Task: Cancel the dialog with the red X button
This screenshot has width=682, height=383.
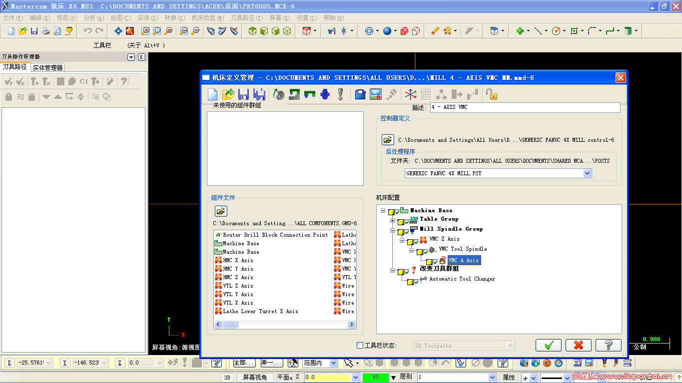Action: click(579, 345)
